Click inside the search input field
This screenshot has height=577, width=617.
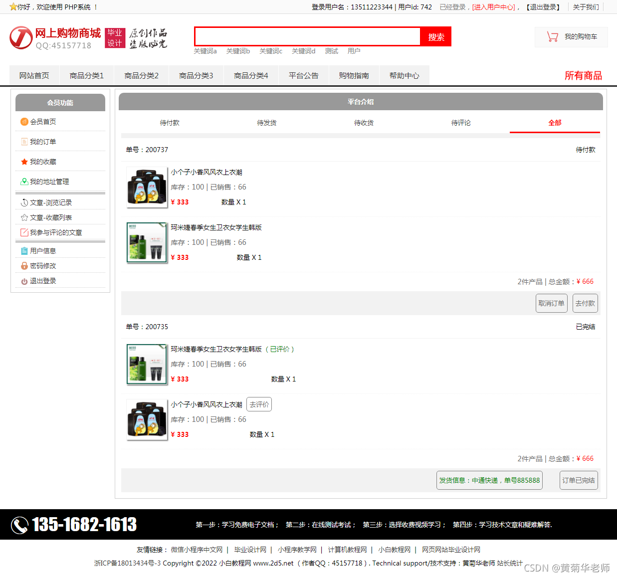click(307, 36)
